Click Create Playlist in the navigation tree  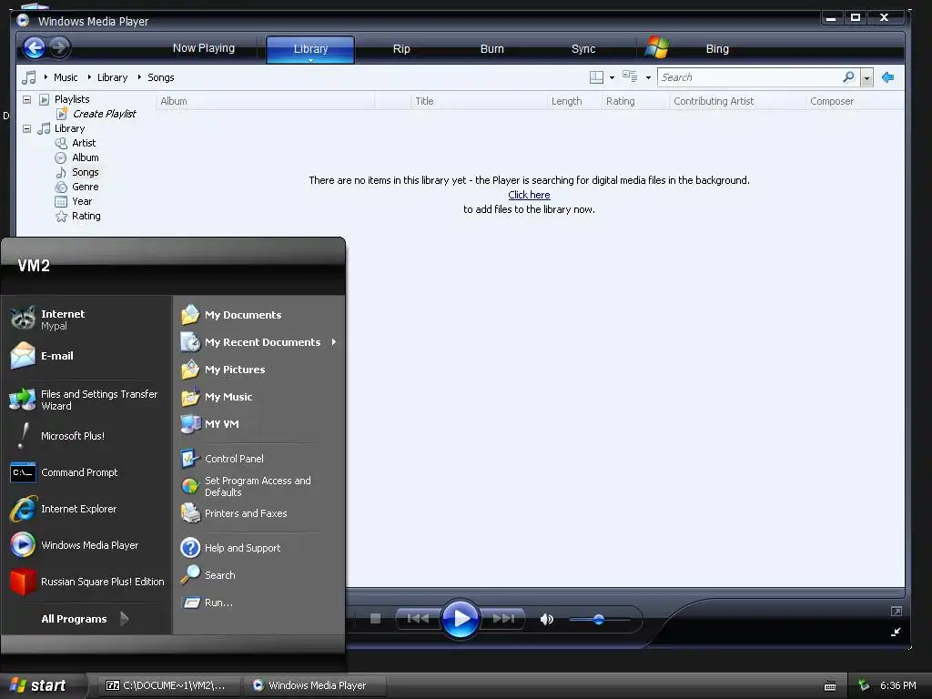click(x=104, y=114)
